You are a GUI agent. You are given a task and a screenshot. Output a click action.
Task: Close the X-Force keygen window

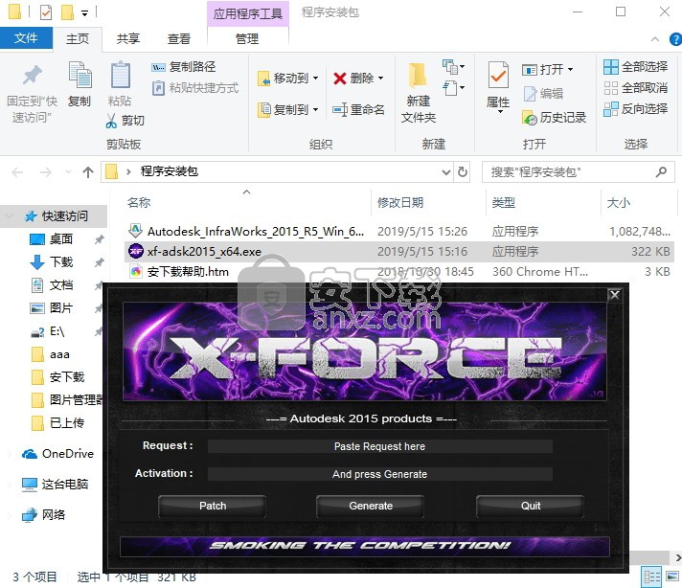pyautogui.click(x=615, y=295)
